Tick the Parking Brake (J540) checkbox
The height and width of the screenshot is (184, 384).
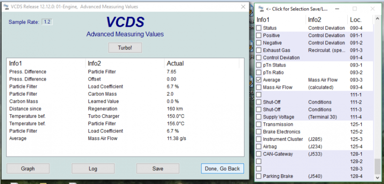click(259, 176)
